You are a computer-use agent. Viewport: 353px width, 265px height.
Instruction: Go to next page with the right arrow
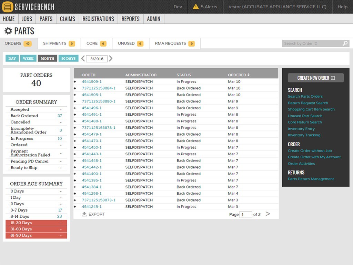(x=268, y=214)
